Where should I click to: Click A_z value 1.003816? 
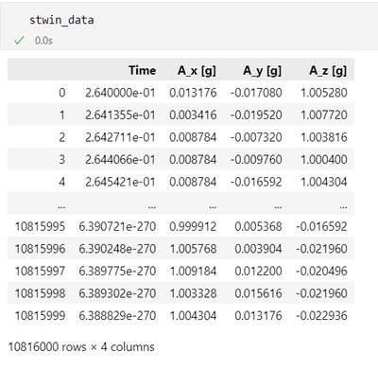click(324, 137)
